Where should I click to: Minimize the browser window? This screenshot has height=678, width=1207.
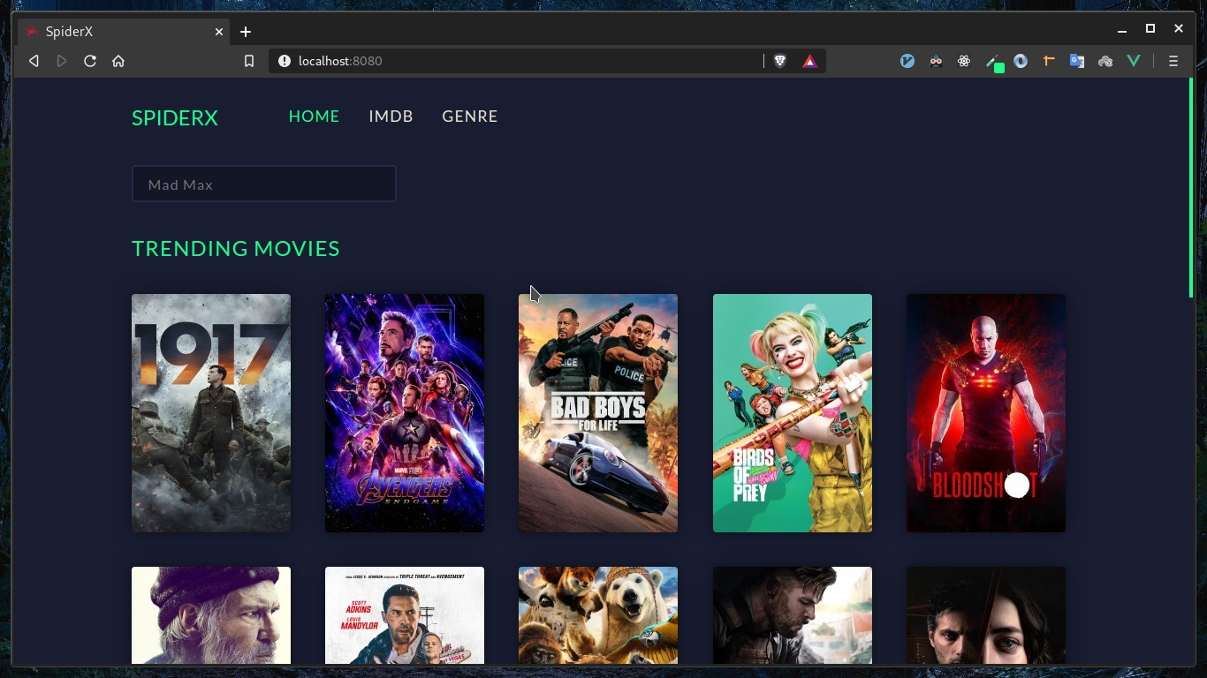point(1122,30)
